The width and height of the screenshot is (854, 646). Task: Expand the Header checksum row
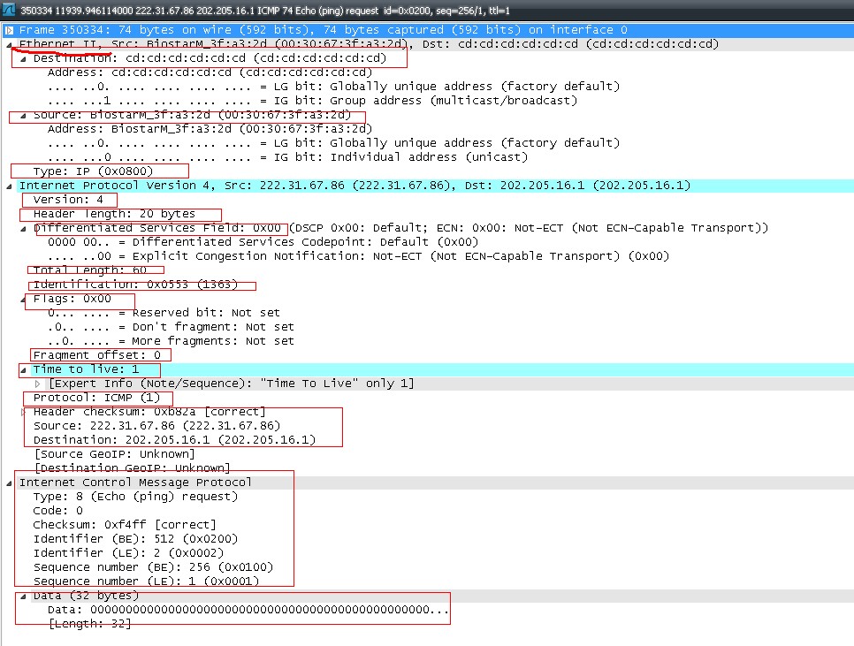(x=21, y=411)
